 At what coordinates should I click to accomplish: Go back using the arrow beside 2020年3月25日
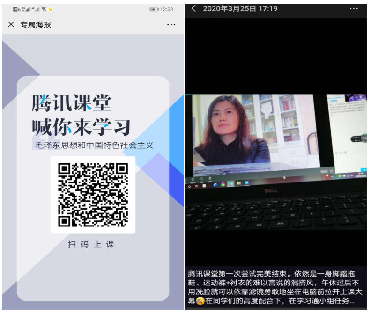(193, 9)
